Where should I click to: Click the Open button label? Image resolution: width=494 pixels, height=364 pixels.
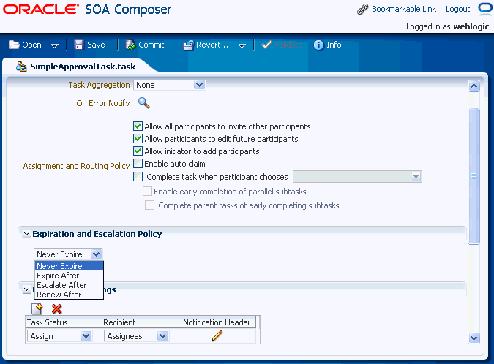pyautogui.click(x=31, y=45)
